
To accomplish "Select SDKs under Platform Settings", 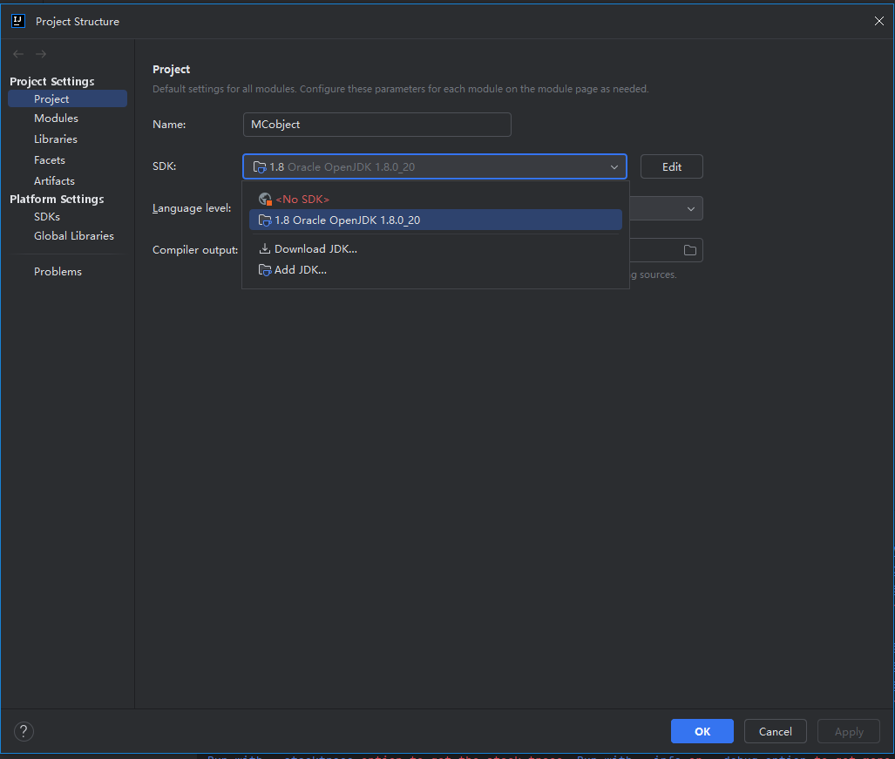I will 47,217.
